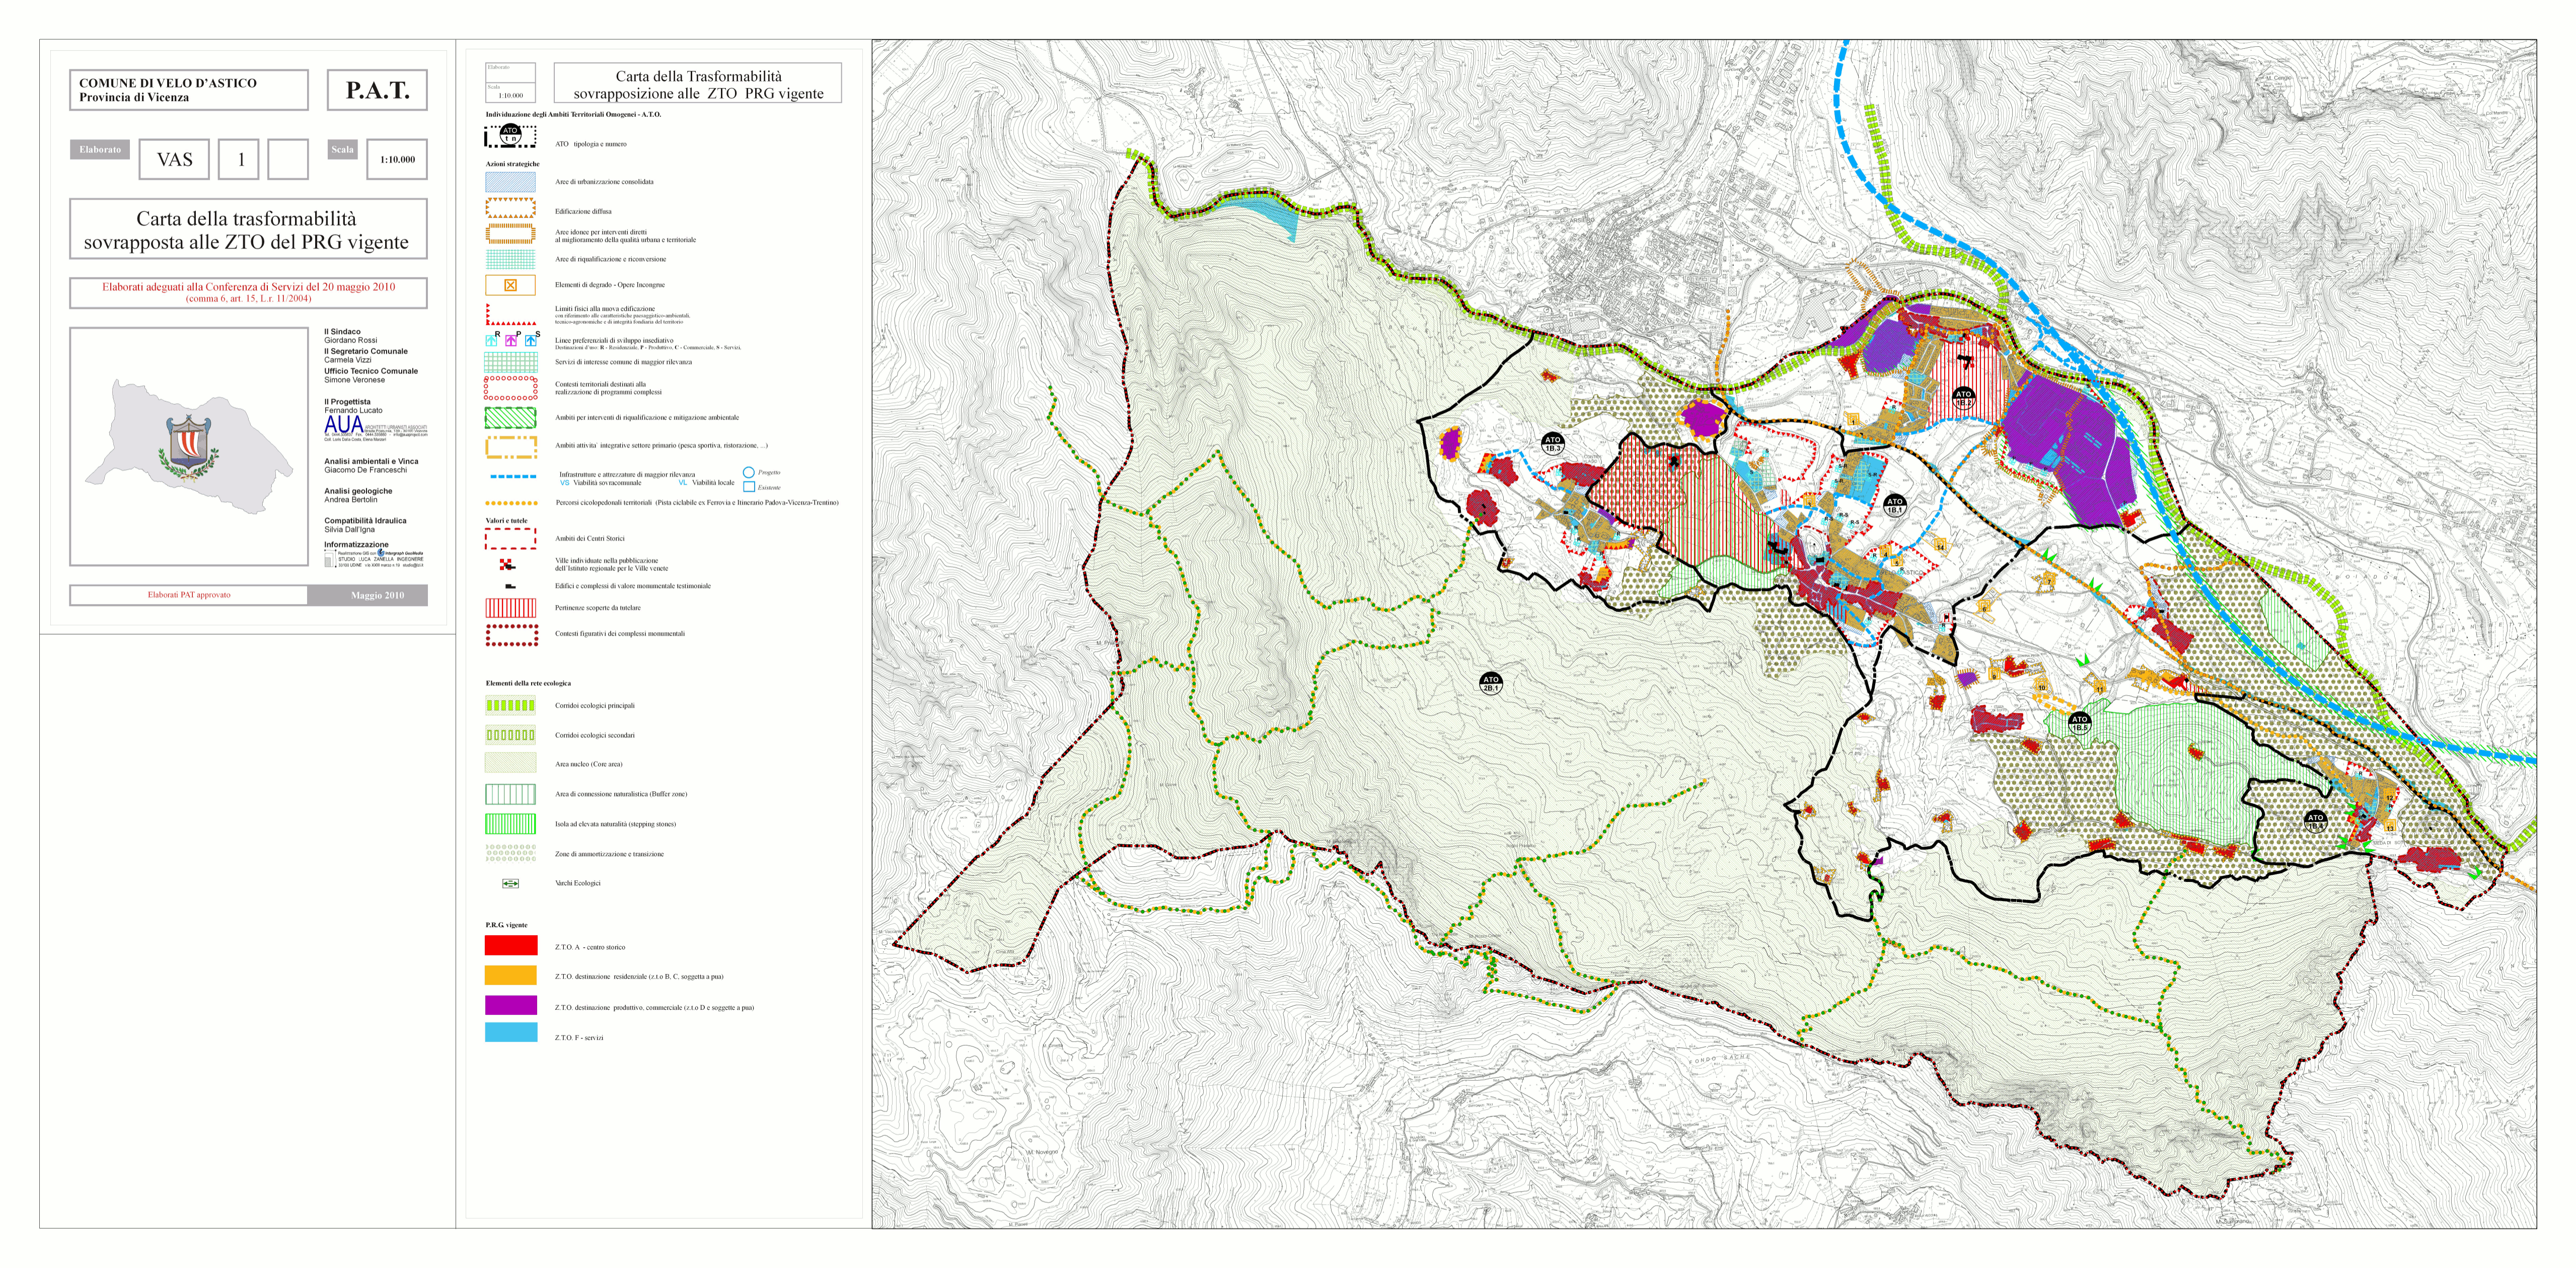
Task: Click the 1:10.000 scale box in title block
Action: coord(397,159)
